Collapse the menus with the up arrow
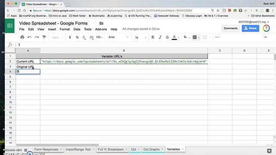Screen dimensions: 276x155 [266, 37]
